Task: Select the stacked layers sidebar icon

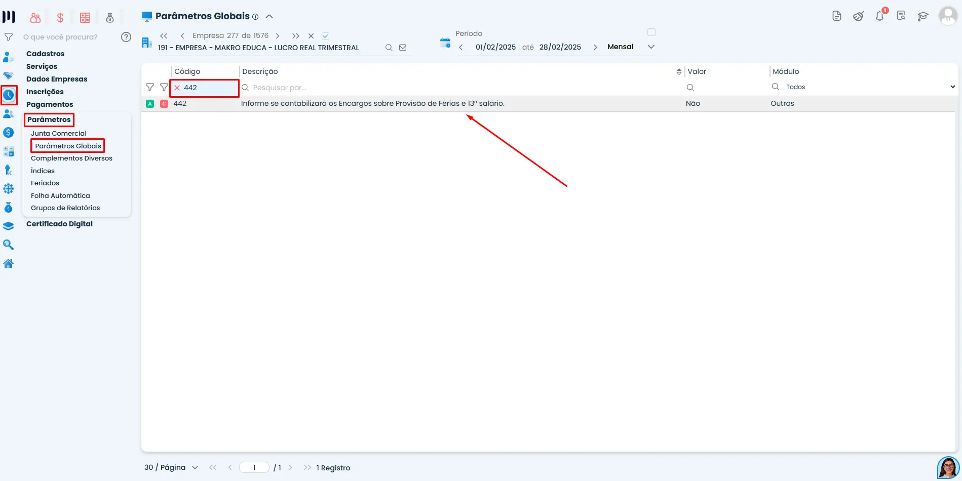Action: coord(9,226)
